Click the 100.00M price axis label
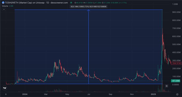 pyautogui.click(x=176, y=76)
